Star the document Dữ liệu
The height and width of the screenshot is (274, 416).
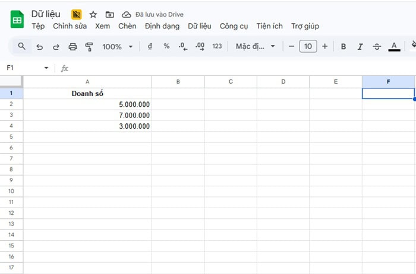point(93,14)
